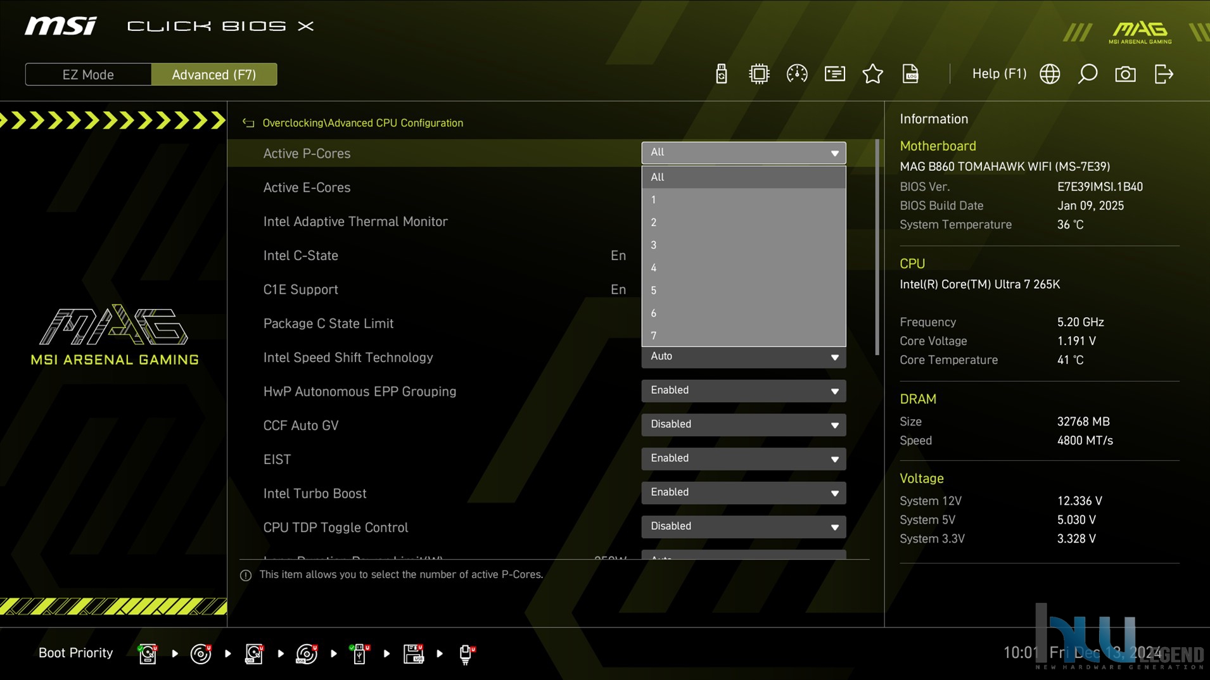The image size is (1210, 680).
Task: Open CPU TDP Toggle Control dropdown
Action: [743, 527]
